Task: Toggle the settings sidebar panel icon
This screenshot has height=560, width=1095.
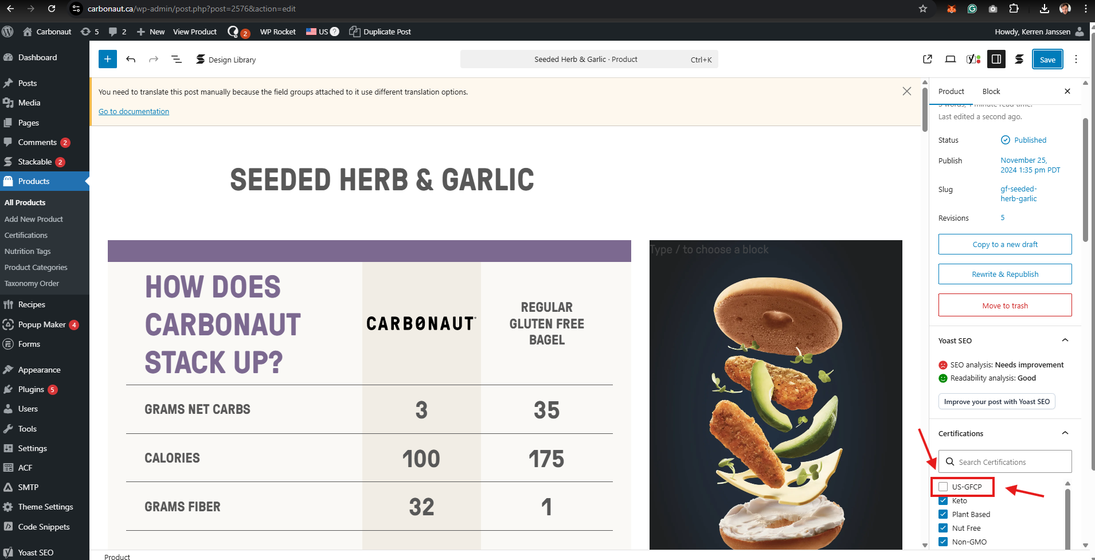Action: (996, 59)
